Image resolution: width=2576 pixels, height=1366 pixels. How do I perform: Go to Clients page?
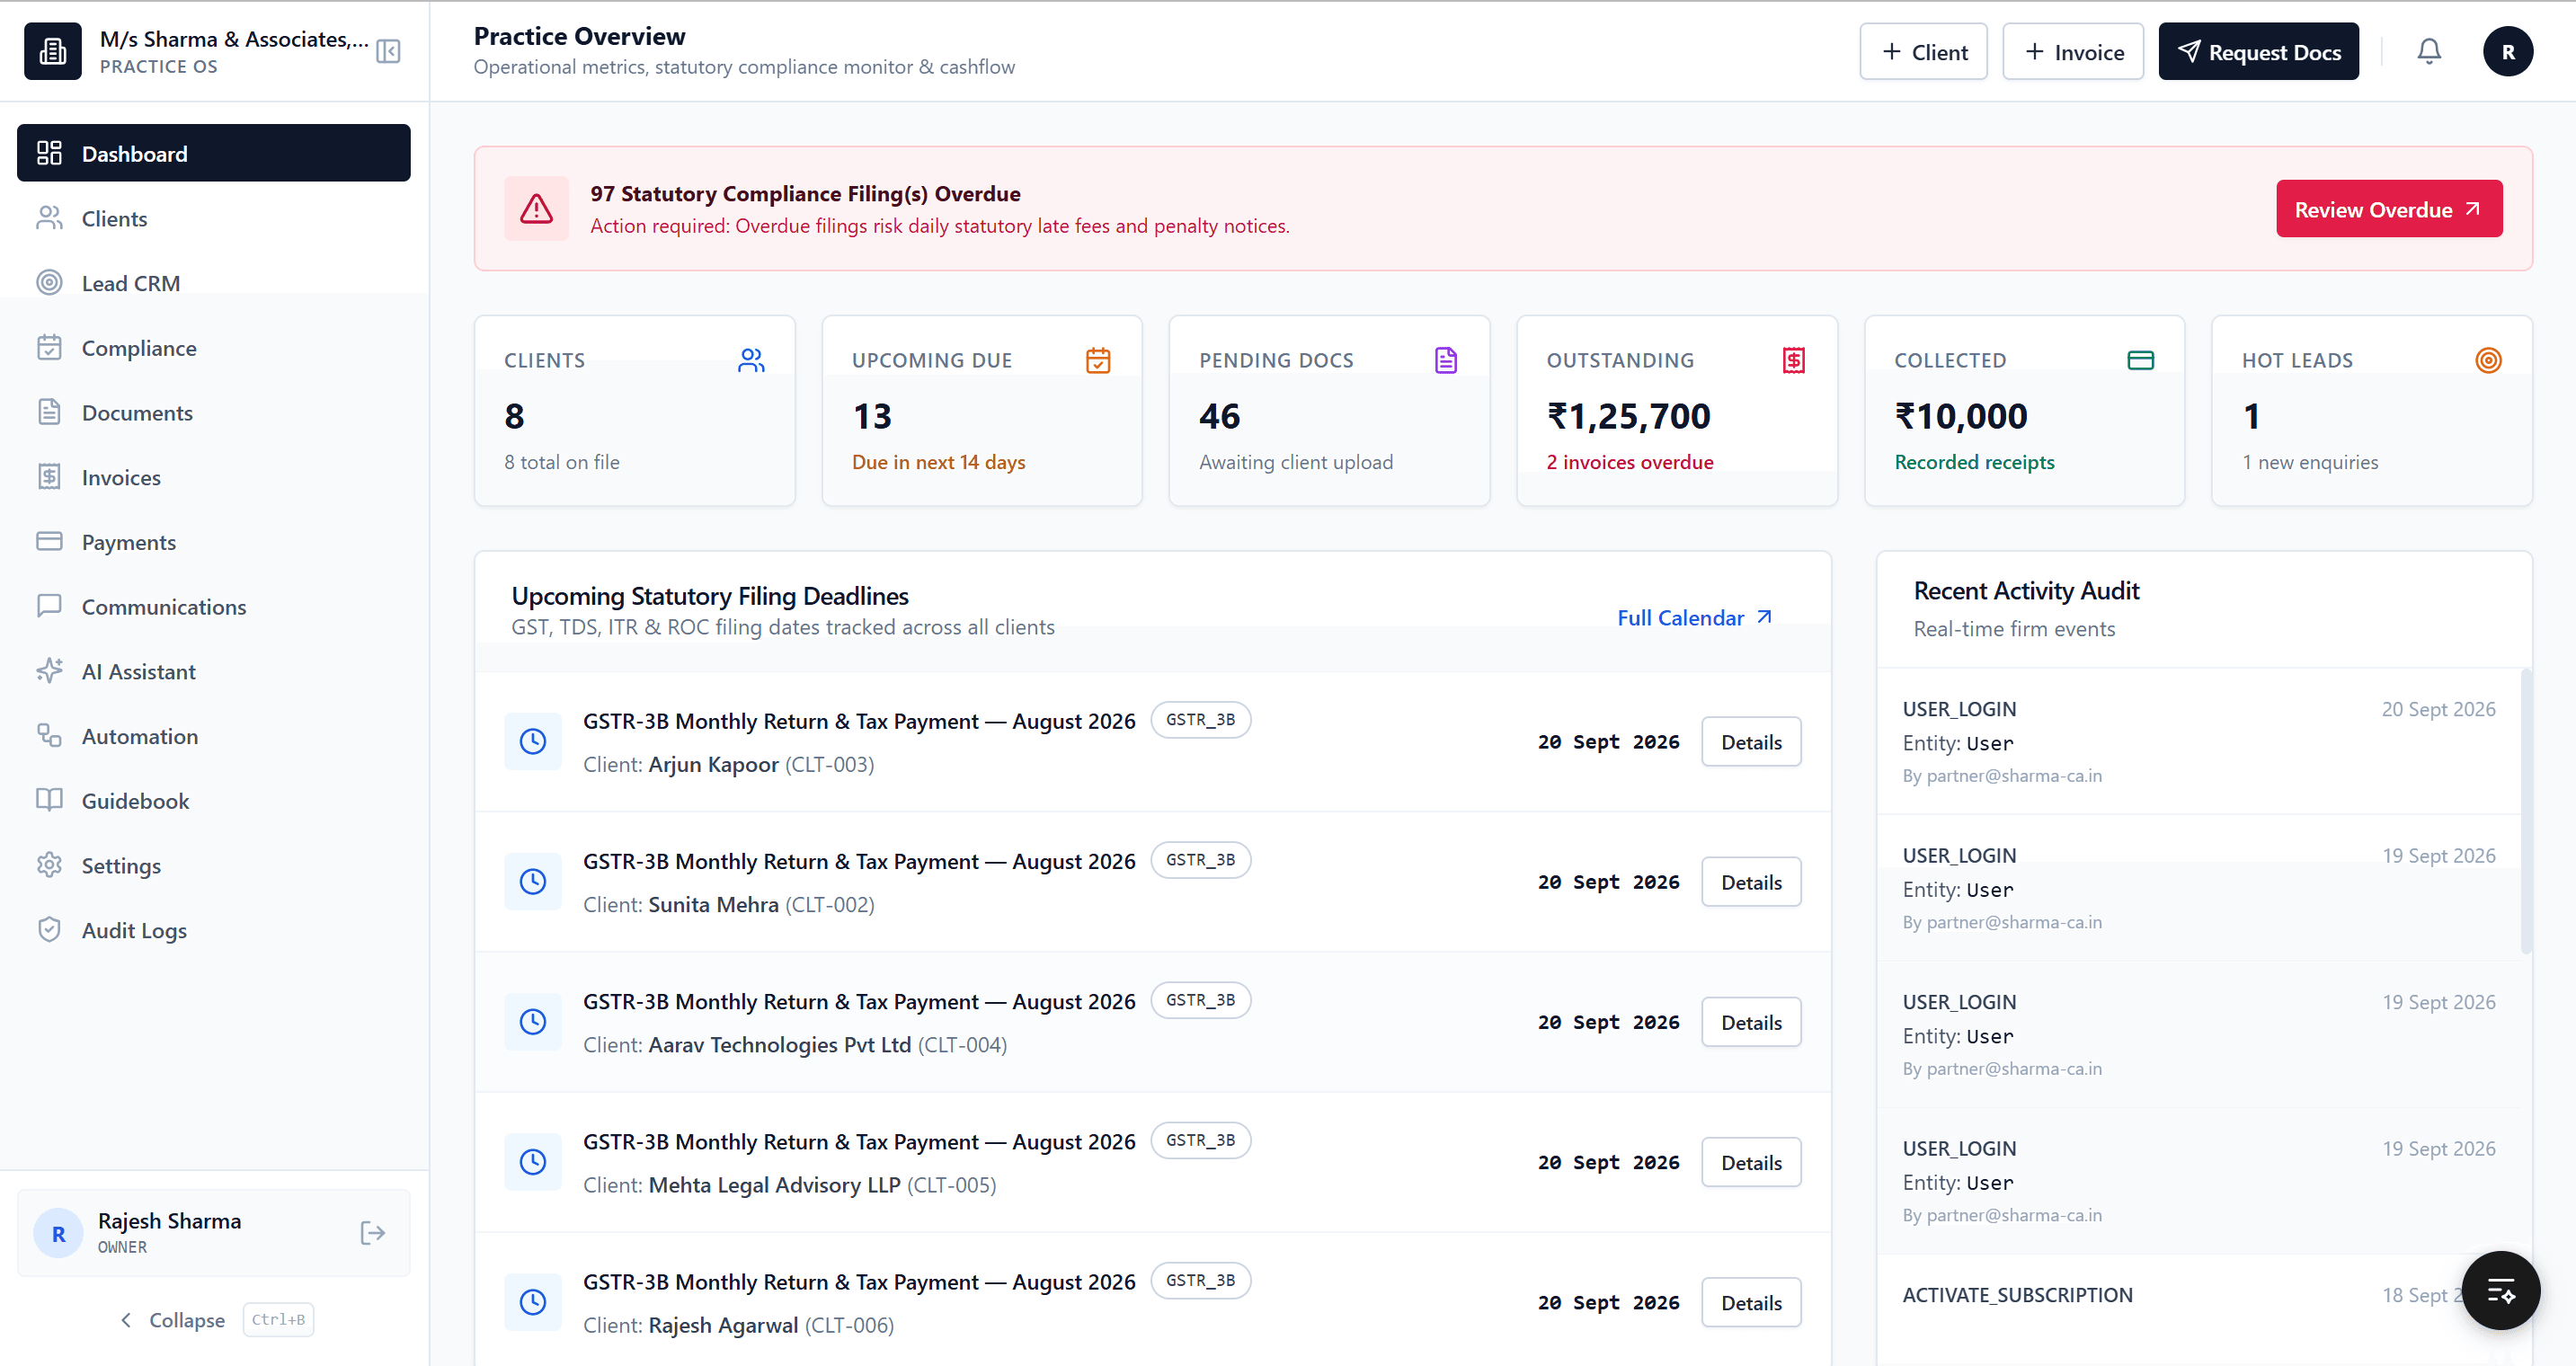pos(213,218)
